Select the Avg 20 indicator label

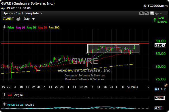click(31, 28)
